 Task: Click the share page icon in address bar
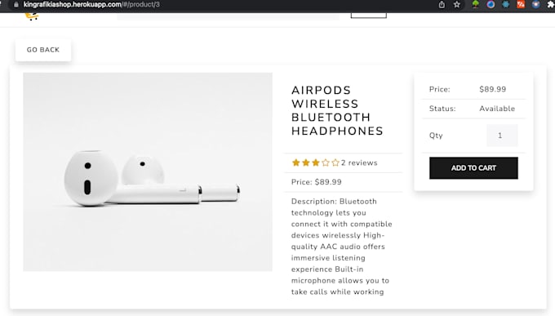[x=442, y=5]
